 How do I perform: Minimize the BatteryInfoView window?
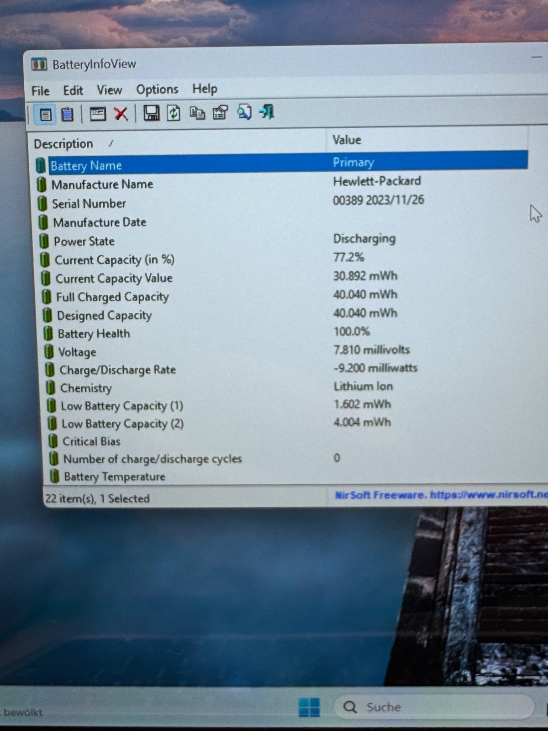click(537, 57)
